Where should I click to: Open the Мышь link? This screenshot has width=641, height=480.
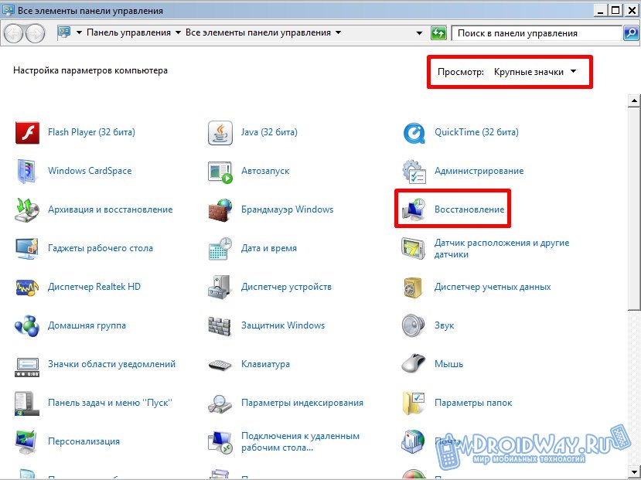(448, 364)
